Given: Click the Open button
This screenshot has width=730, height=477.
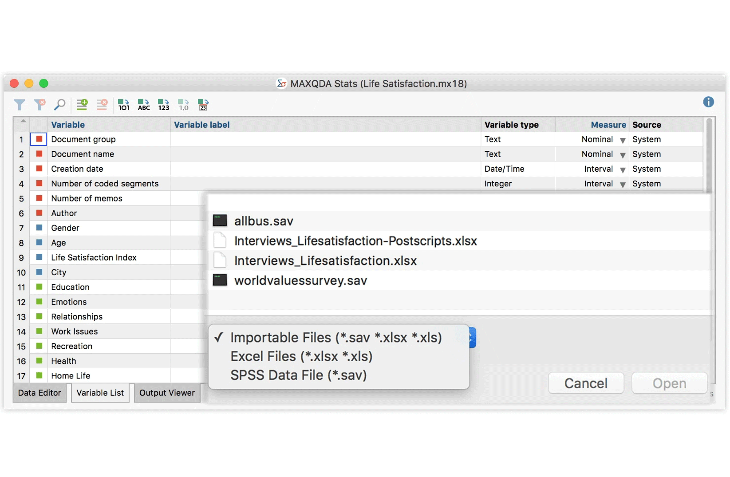Looking at the screenshot, I should click(669, 383).
